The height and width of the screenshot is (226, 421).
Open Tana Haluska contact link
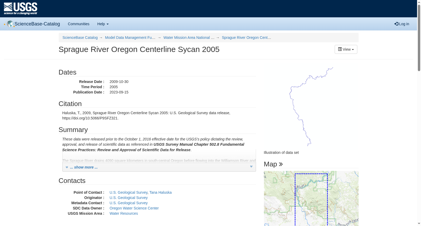(x=161, y=192)
